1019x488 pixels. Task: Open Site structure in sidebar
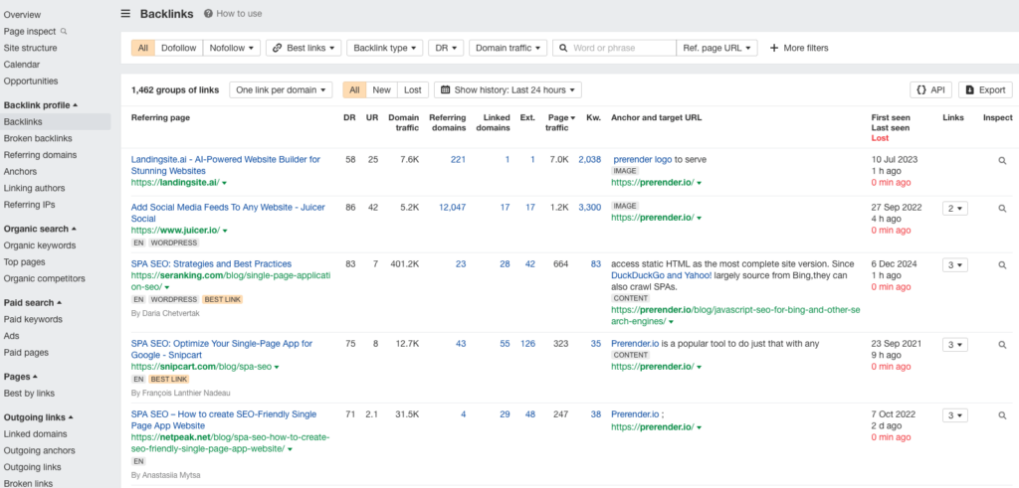30,48
